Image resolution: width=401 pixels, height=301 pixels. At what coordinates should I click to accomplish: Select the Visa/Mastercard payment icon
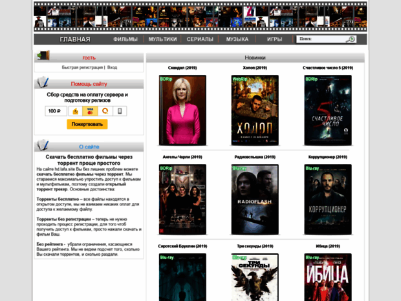click(x=90, y=111)
